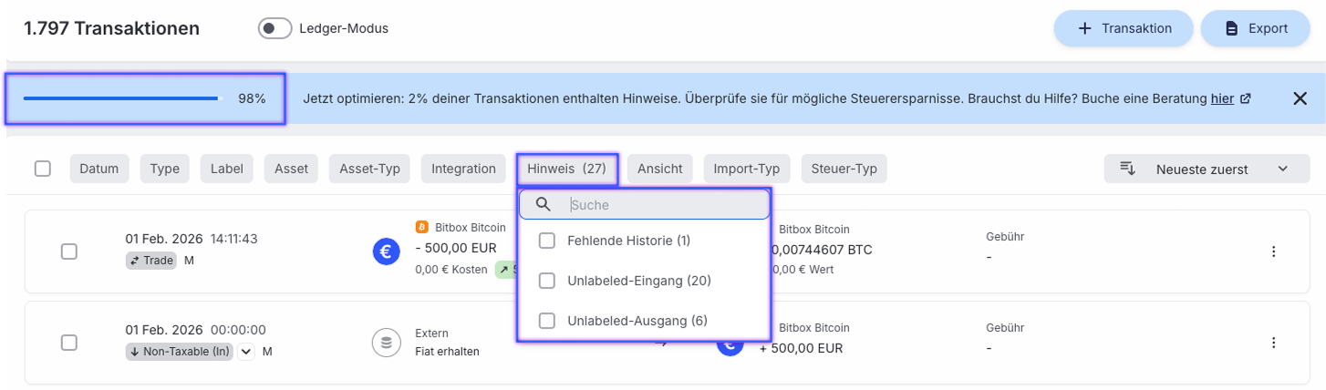Open the 'Neueste zuerst' sort dropdown
This screenshot has height=390, width=1326.
pos(1201,169)
